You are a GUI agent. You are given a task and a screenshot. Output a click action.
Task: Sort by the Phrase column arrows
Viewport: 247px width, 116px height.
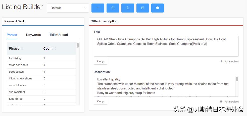(x=22, y=49)
